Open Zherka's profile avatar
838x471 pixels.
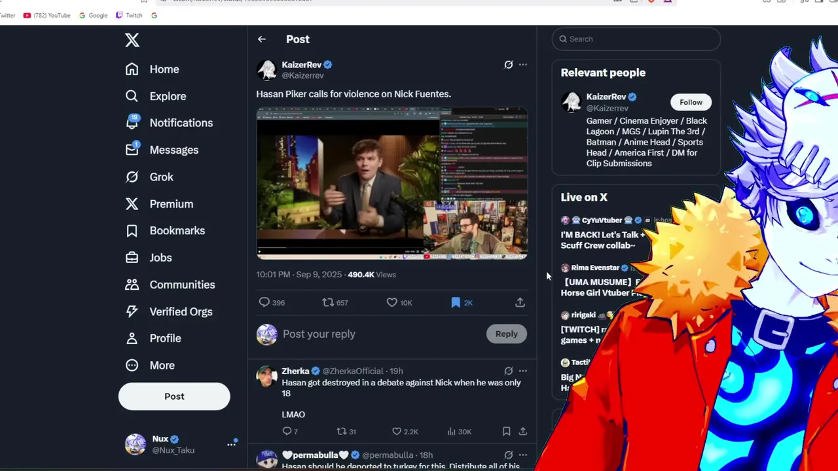[266, 376]
